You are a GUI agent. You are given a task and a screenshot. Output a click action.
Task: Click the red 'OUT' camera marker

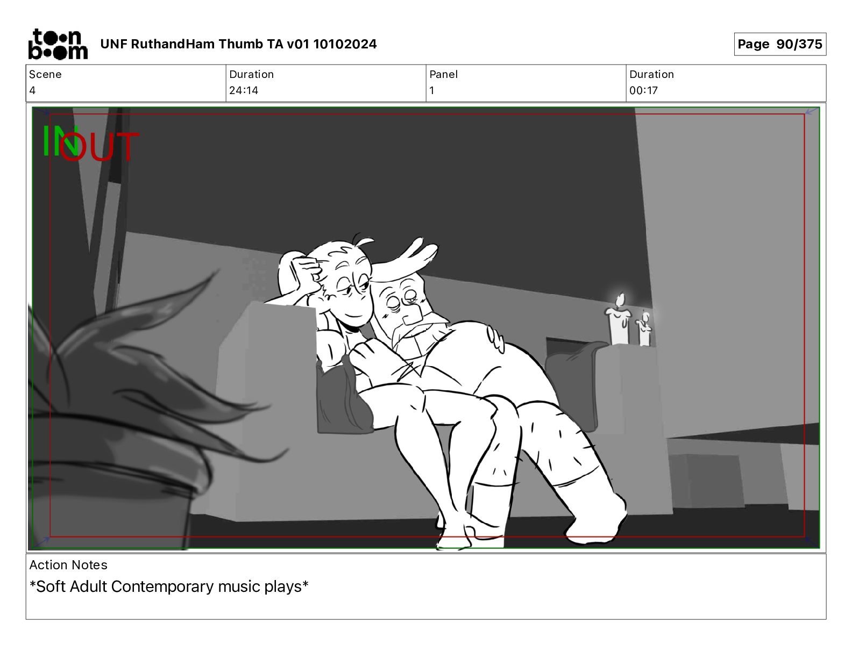[100, 147]
